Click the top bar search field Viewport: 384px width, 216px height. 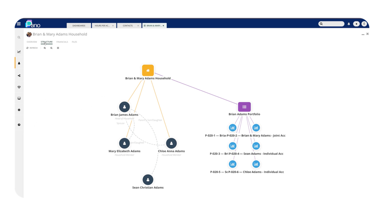(x=331, y=24)
